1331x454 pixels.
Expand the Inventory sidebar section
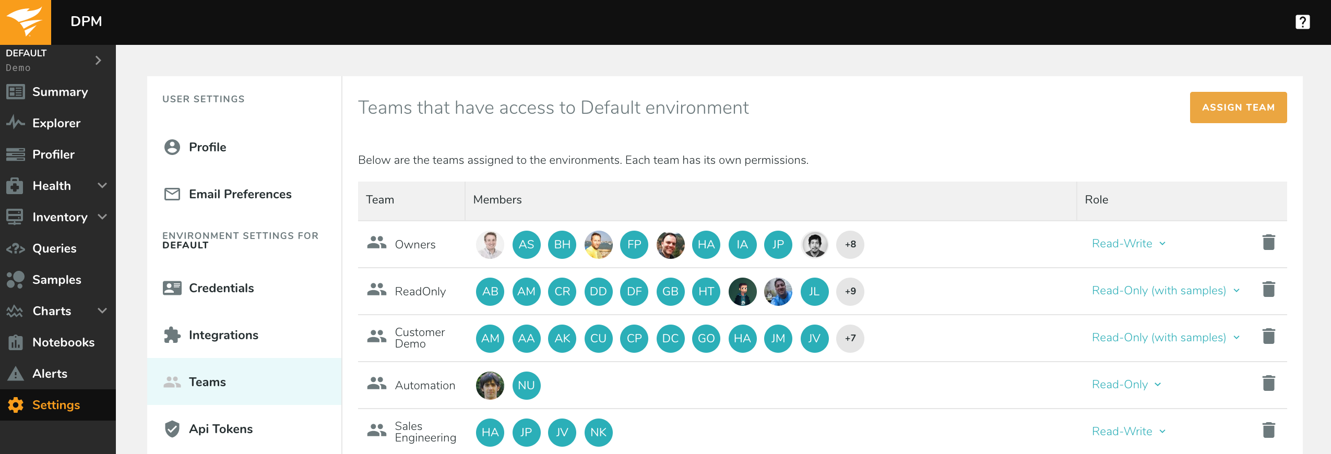(102, 217)
